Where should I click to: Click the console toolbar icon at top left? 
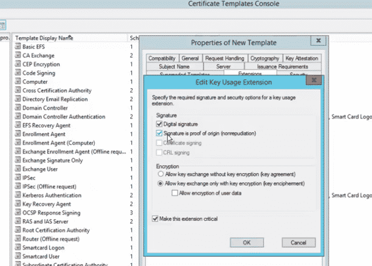[3, 25]
